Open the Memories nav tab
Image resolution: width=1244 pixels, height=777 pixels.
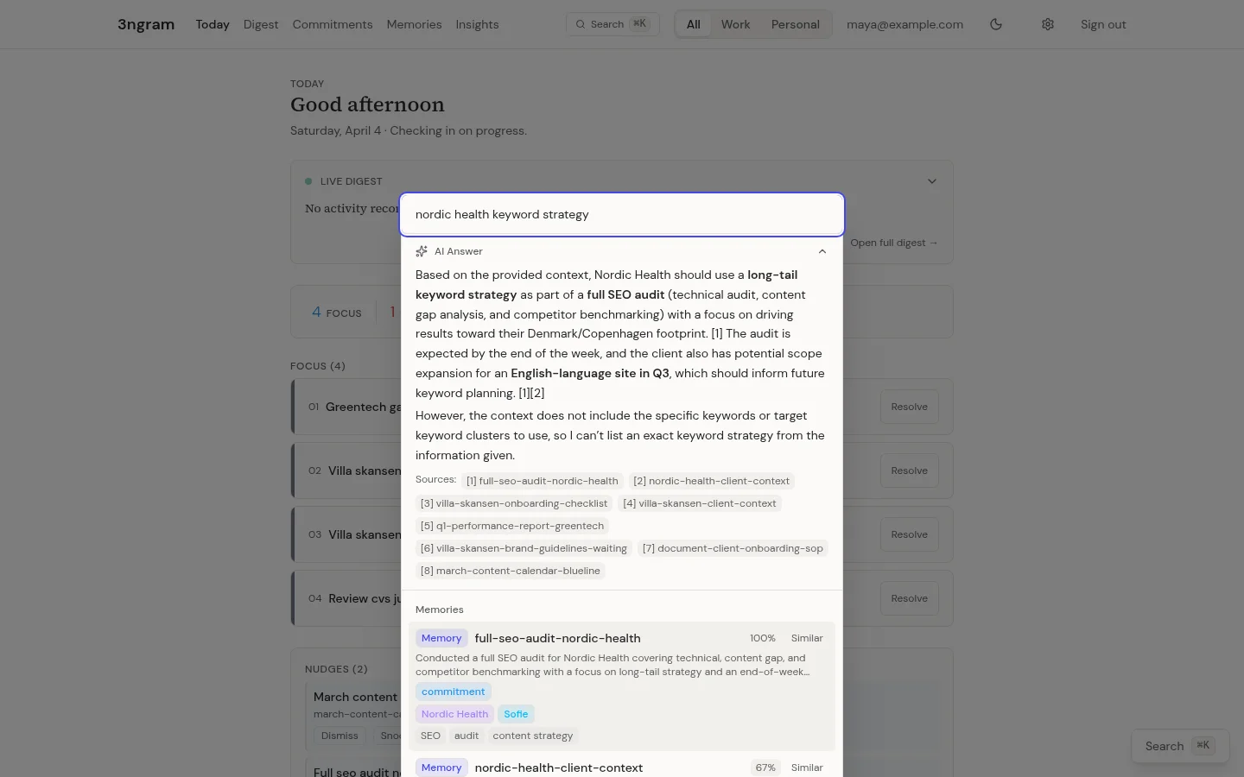pos(414,24)
